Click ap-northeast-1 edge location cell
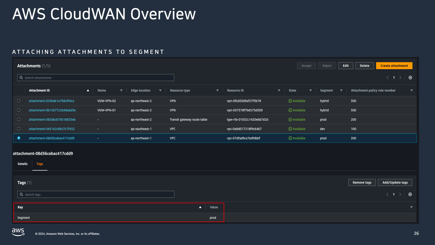435x245 pixels. 141,138
